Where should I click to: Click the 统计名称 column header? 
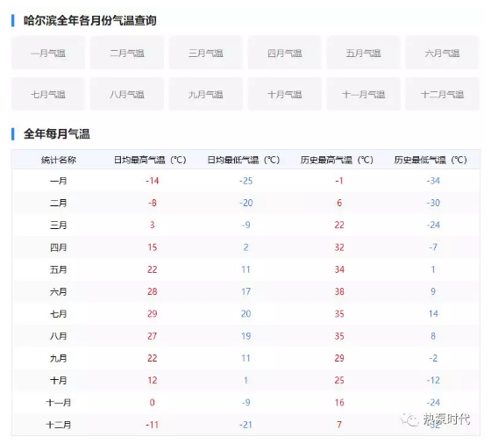[59, 160]
